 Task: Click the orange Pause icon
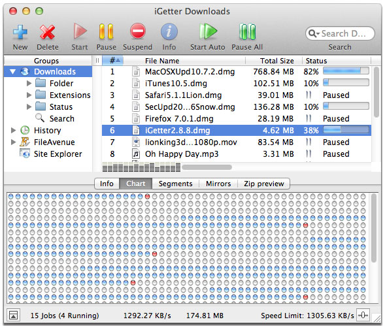click(x=106, y=31)
